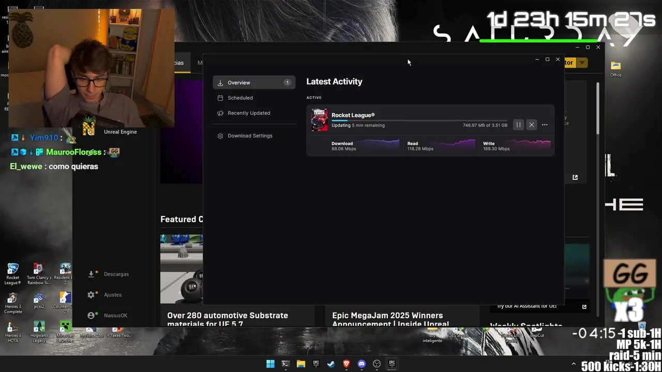The width and height of the screenshot is (662, 372).
Task: Open the Recently Updated list
Action: (254, 113)
